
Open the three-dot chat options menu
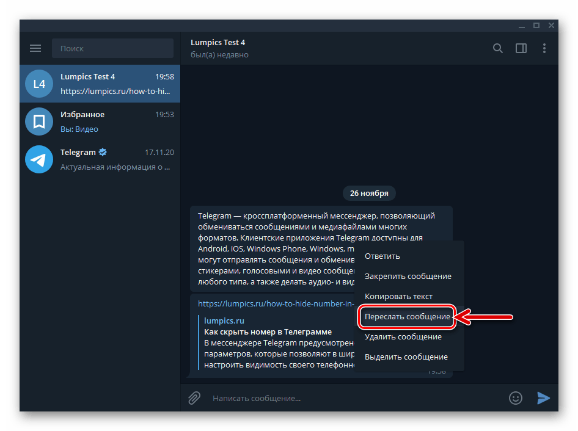(544, 48)
